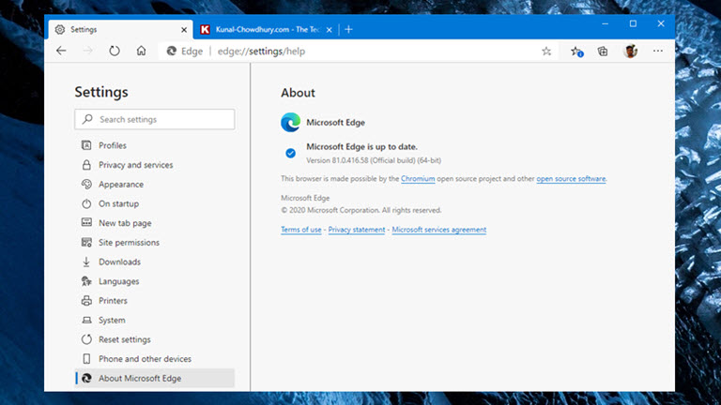Open New tab page settings
This screenshot has width=721, height=405.
pos(155,223)
